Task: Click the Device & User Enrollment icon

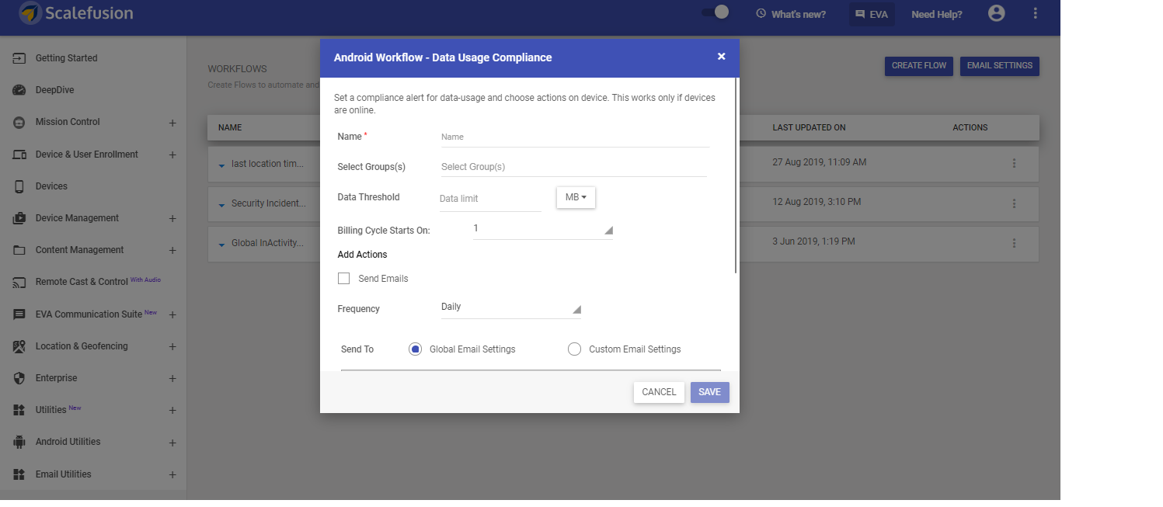Action: 19,155
